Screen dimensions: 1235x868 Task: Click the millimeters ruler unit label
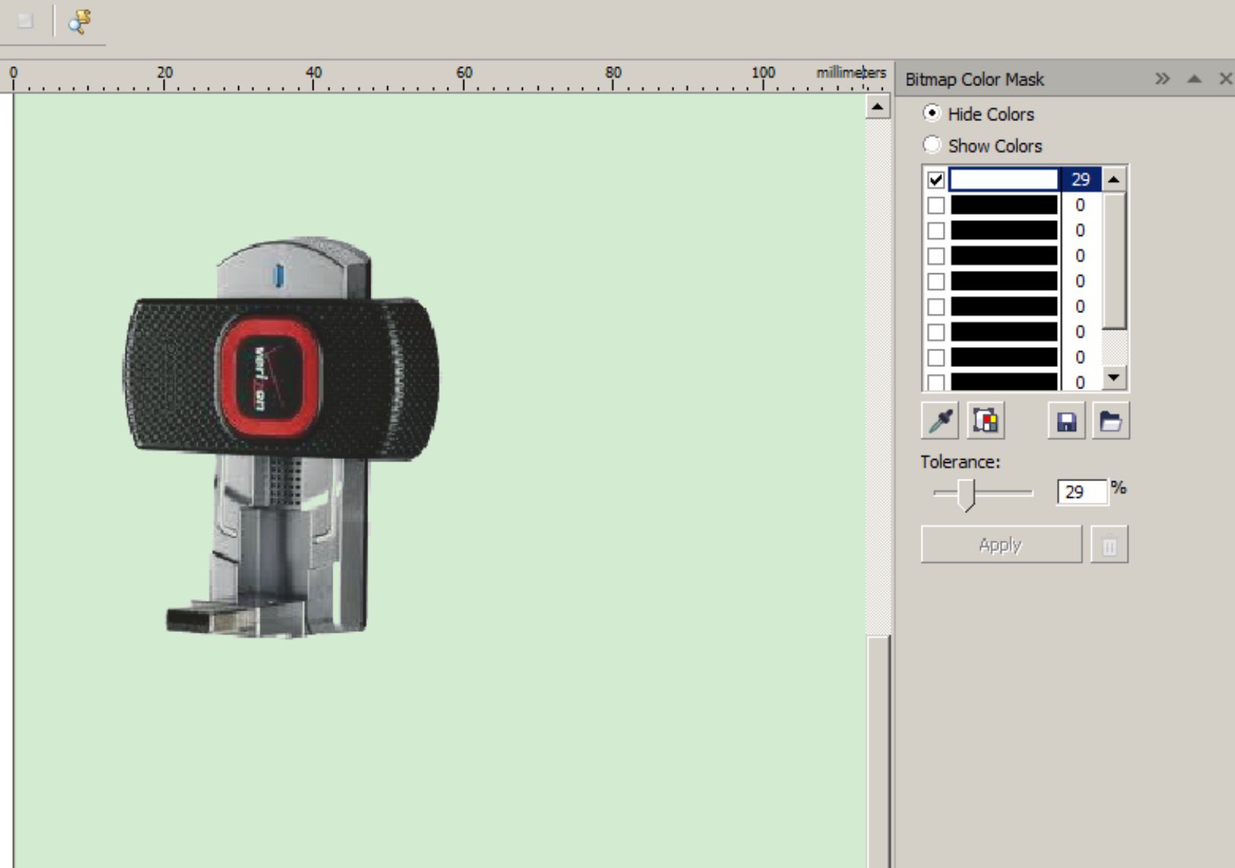[x=851, y=72]
